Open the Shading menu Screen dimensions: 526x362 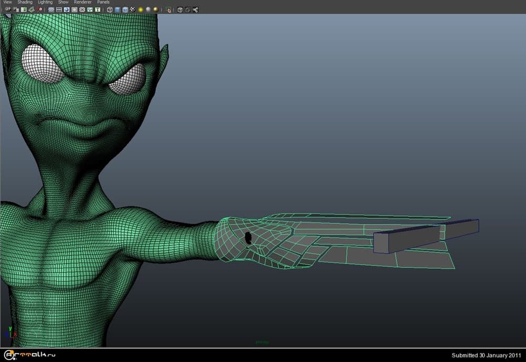point(25,2)
